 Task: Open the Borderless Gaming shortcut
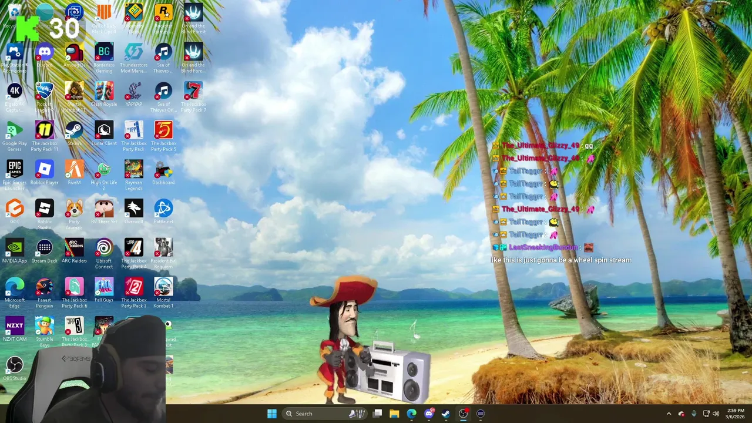click(104, 58)
